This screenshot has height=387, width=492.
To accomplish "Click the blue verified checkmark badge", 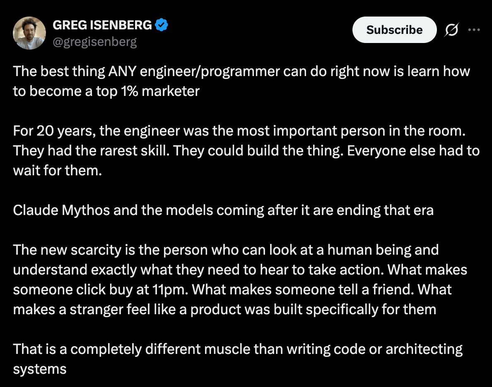I will pyautogui.click(x=161, y=25).
